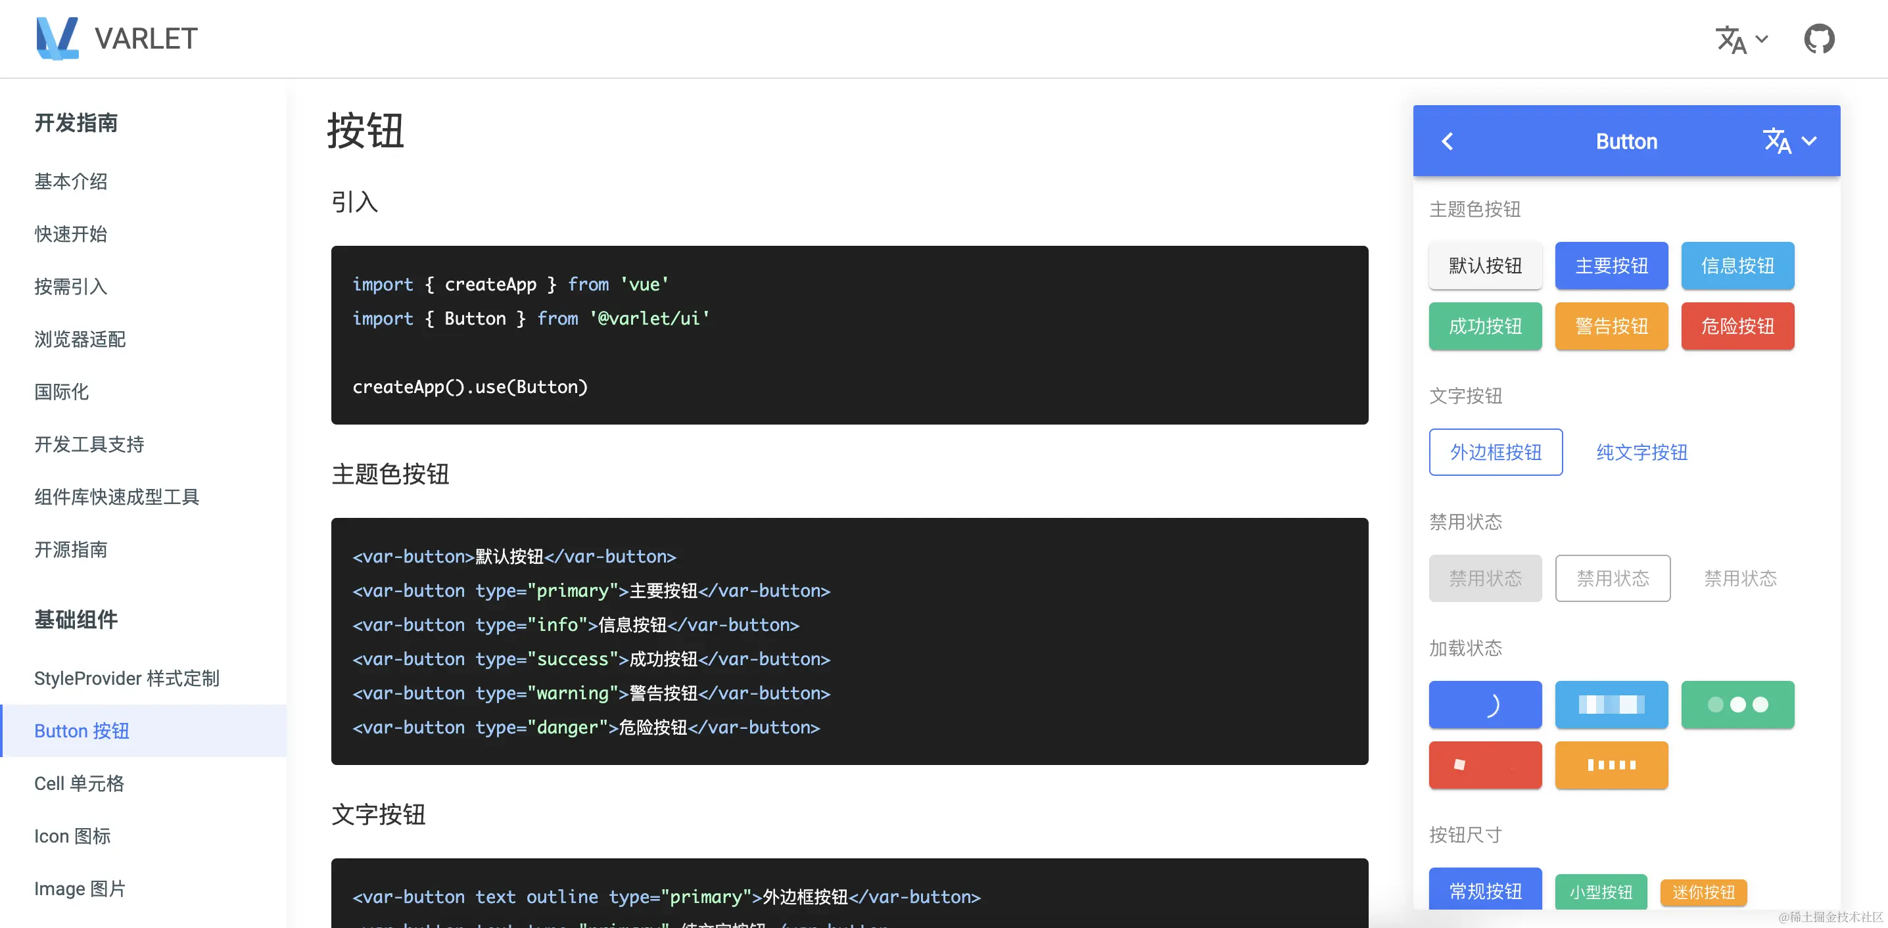
Task: Click the 纯文字按钮 text button
Action: (x=1641, y=452)
